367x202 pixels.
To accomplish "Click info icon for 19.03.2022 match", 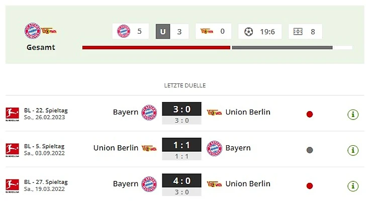I will (x=353, y=186).
